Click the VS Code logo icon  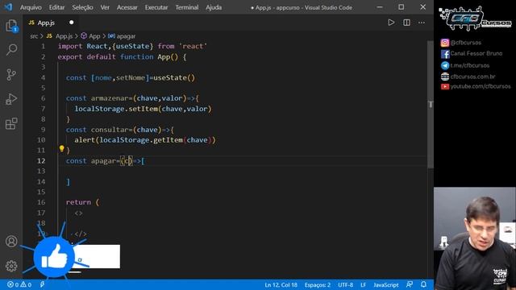point(8,7)
